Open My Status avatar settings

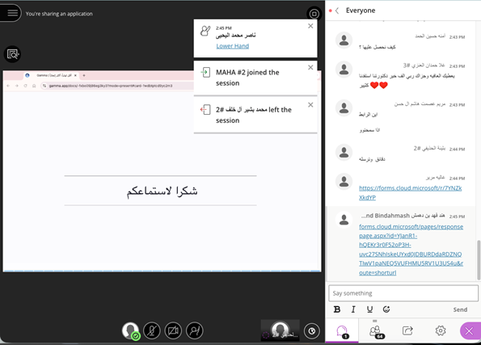130,330
